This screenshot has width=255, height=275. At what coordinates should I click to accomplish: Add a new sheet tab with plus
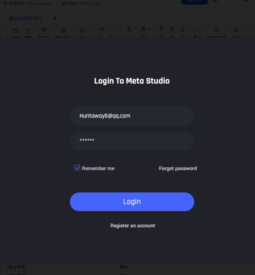coord(55,18)
